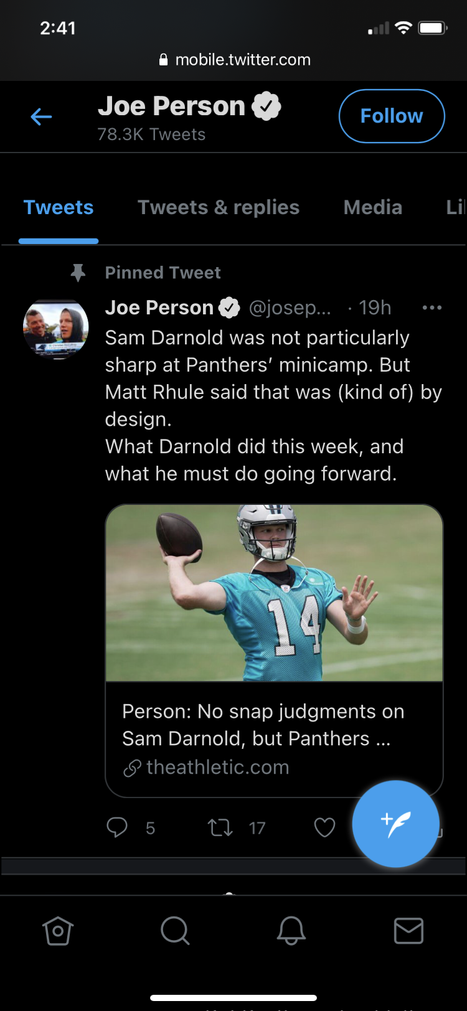Screen dimensions: 467x1011
Task: Go to Home via house icon
Action: [58, 931]
